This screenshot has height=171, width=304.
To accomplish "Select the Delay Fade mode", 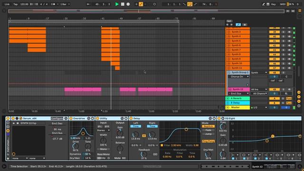I will pyautogui.click(x=208, y=130).
